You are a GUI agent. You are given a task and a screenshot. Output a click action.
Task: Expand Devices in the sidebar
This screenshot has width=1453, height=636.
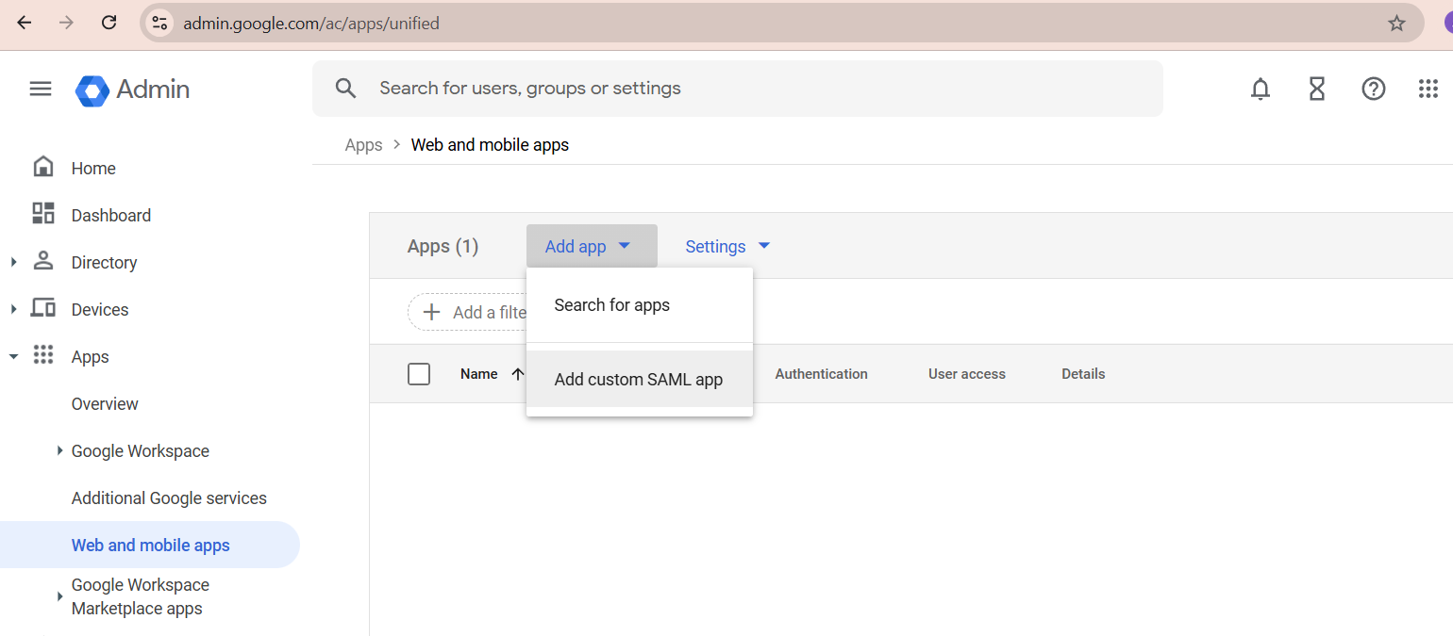(x=13, y=309)
